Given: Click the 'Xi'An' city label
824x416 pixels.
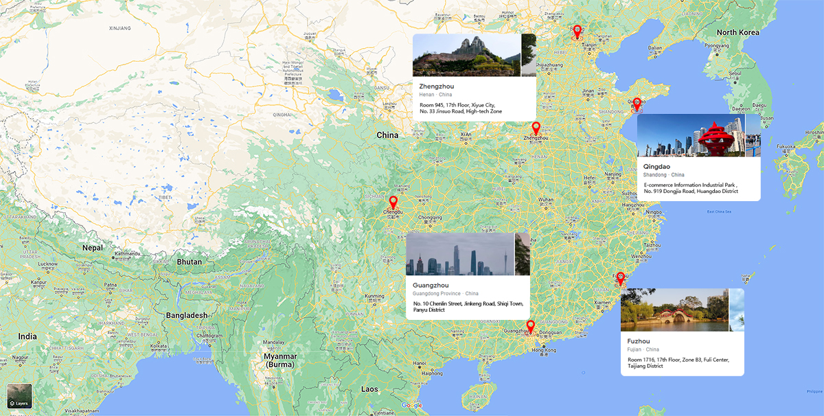Looking at the screenshot, I should (x=466, y=134).
